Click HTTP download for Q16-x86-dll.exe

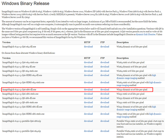click(88, 90)
